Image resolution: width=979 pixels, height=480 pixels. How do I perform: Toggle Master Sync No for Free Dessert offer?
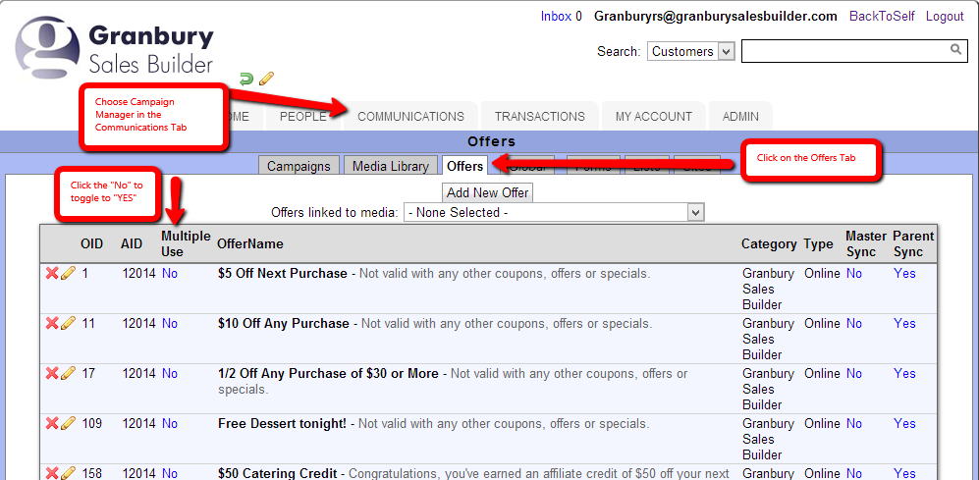tap(854, 423)
